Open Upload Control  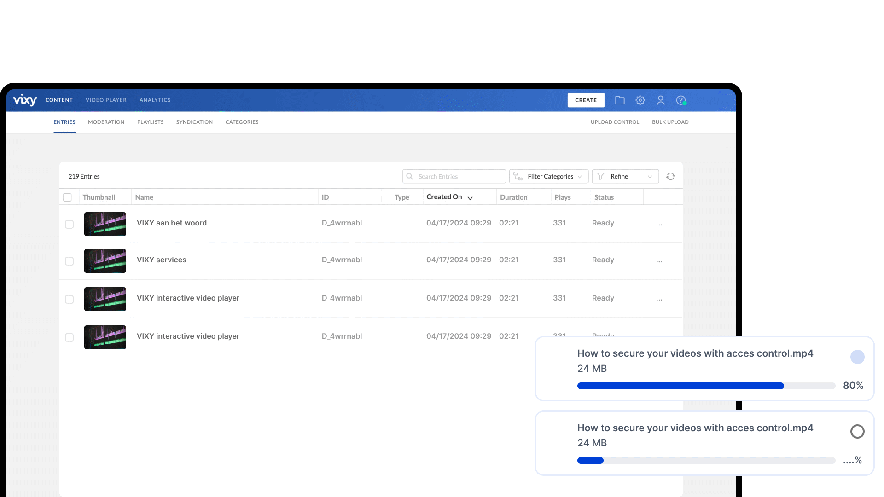pos(615,122)
